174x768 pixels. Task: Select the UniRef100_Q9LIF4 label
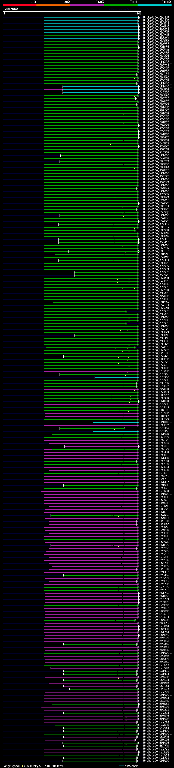(156, 539)
